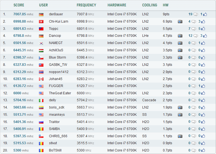Open the TheGoat Eater user link

[x=60, y=93]
